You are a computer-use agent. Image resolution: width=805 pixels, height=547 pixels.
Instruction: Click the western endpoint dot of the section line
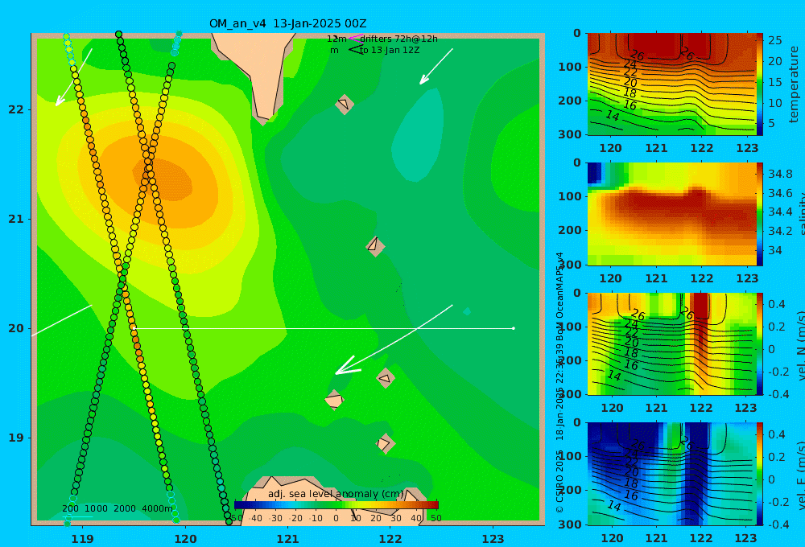(134, 328)
